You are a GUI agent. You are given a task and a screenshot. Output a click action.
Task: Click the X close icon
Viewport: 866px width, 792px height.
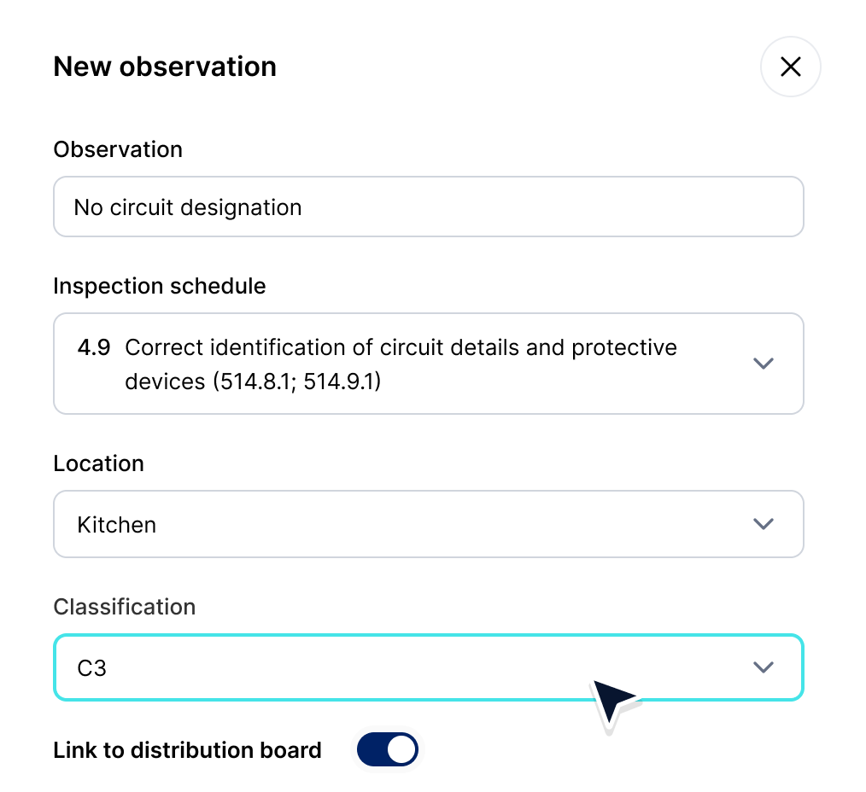790,67
